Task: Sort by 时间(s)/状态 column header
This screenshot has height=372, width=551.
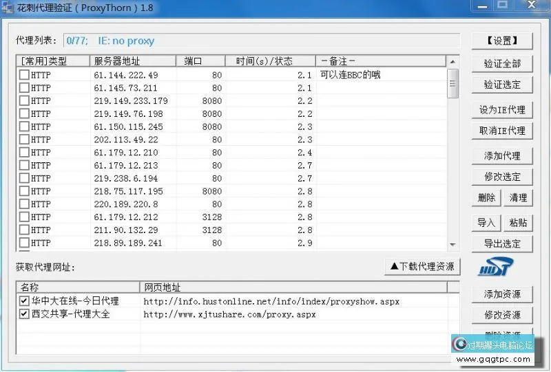Action: pyautogui.click(x=271, y=61)
